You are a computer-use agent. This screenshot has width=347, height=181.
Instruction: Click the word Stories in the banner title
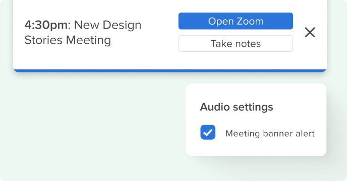(43, 40)
